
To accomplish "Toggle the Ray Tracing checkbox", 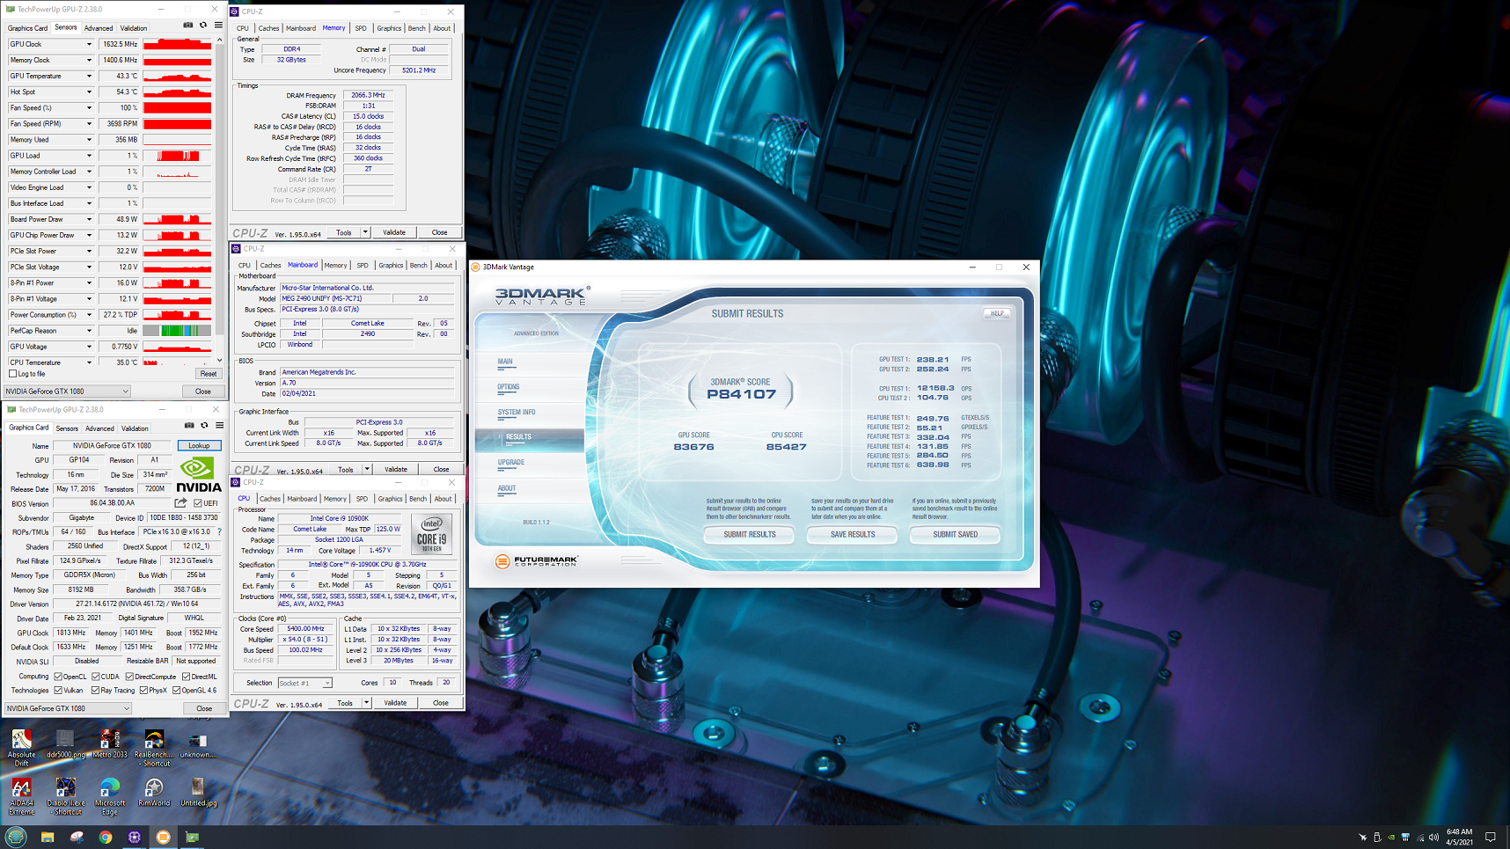I will (96, 691).
